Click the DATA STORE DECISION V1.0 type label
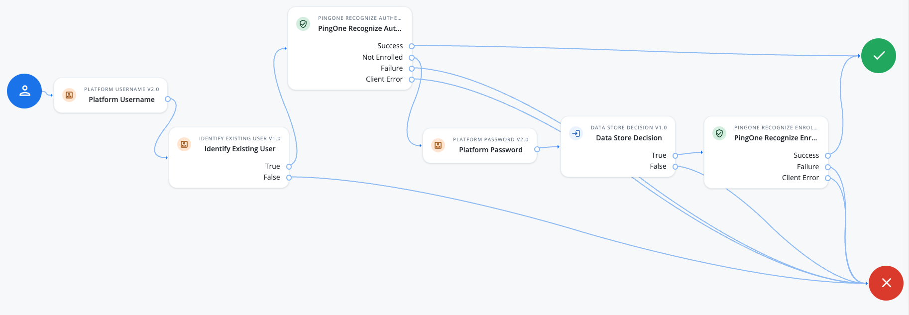Image resolution: width=909 pixels, height=315 pixels. coord(629,128)
